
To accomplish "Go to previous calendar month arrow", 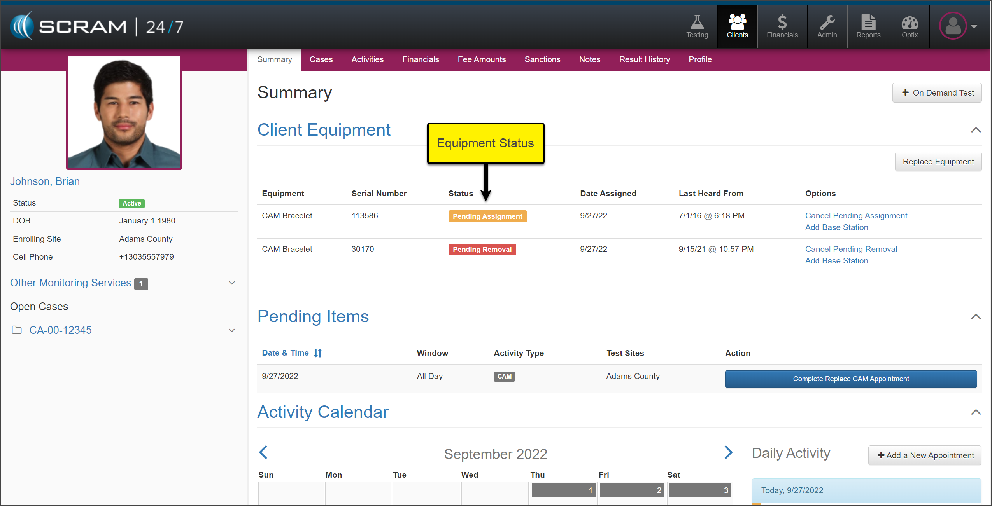I will pyautogui.click(x=263, y=452).
